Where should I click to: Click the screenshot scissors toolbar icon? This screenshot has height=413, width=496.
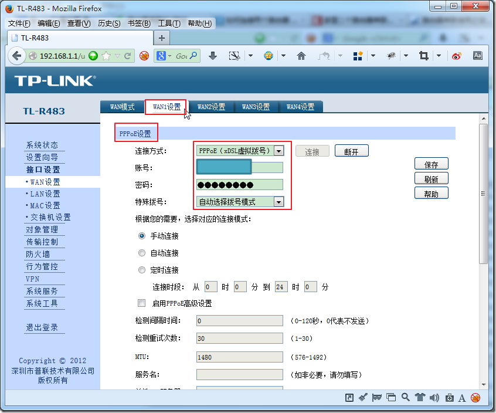tap(235, 56)
